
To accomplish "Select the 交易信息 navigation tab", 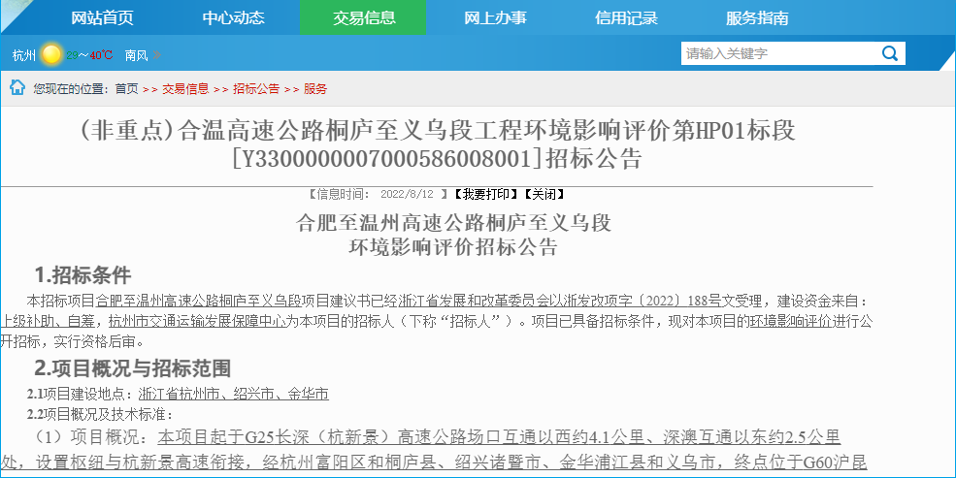I will point(363,17).
